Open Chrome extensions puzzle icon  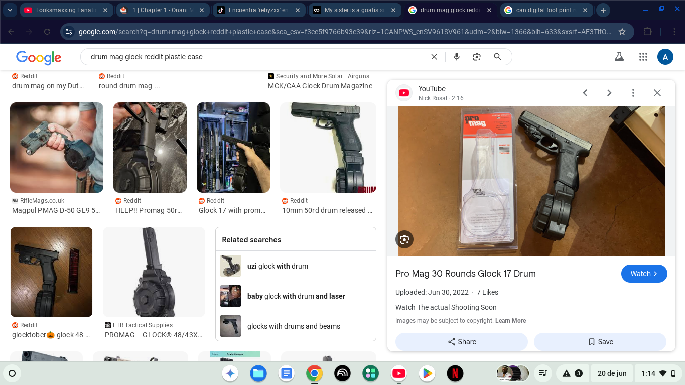(647, 32)
